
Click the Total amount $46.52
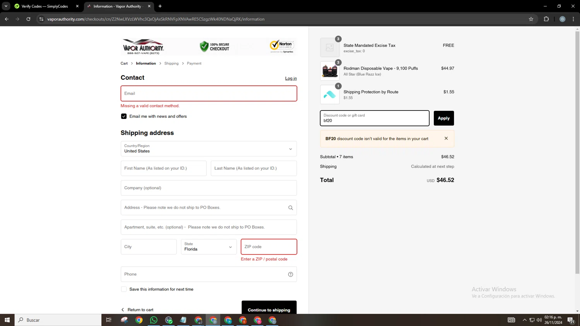click(445, 180)
